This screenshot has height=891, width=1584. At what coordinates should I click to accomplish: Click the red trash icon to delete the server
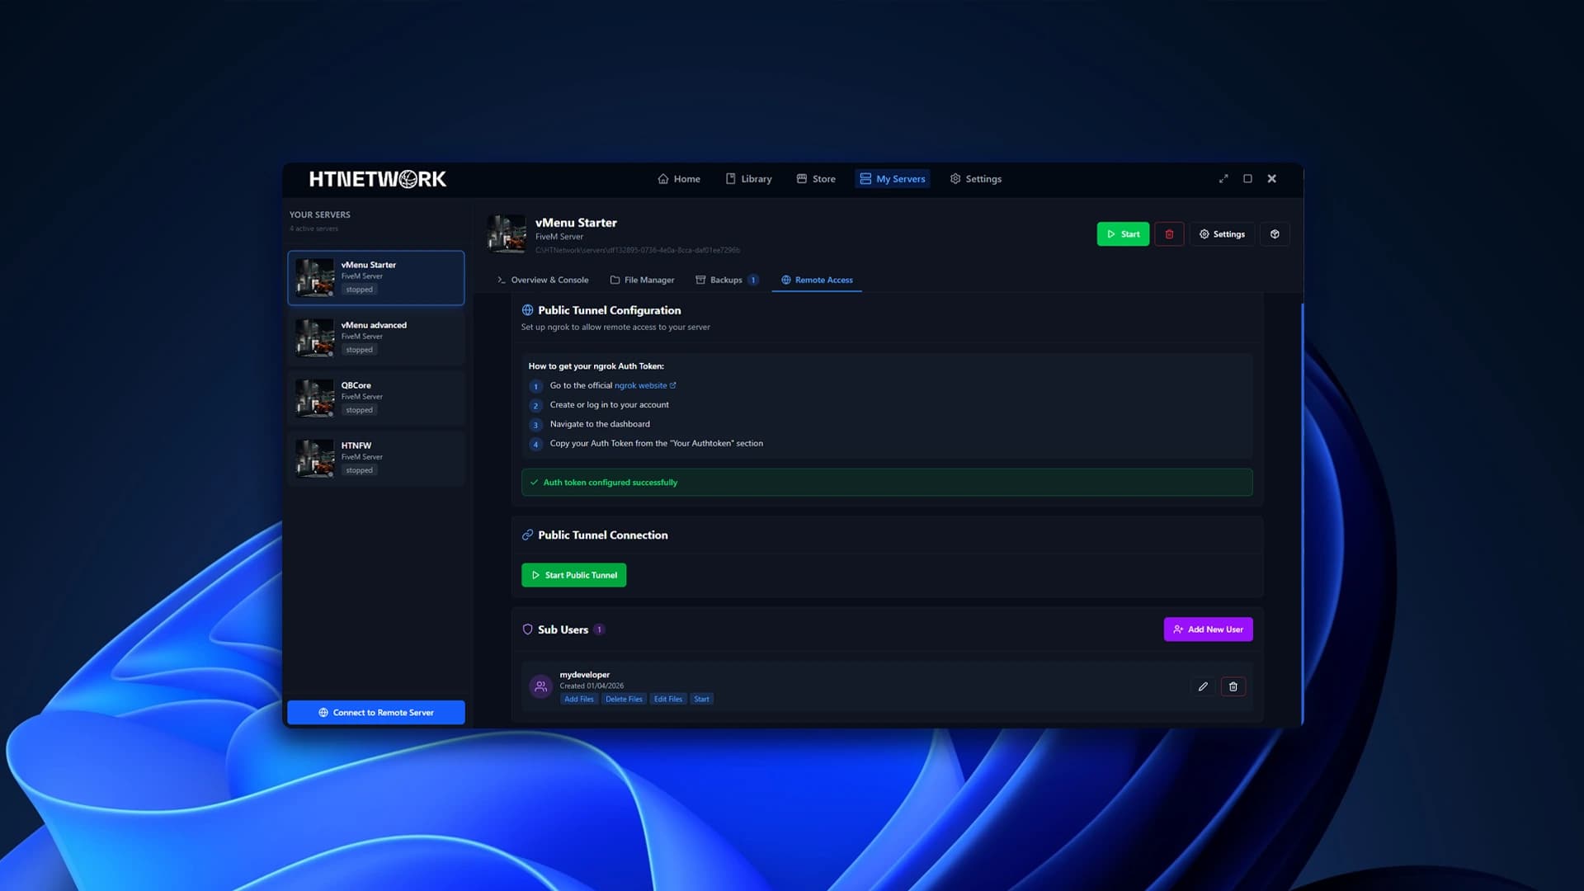pos(1169,233)
